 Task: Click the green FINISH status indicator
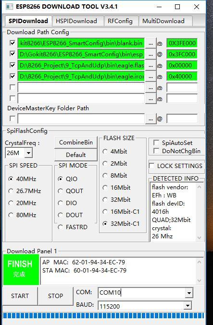point(21,270)
